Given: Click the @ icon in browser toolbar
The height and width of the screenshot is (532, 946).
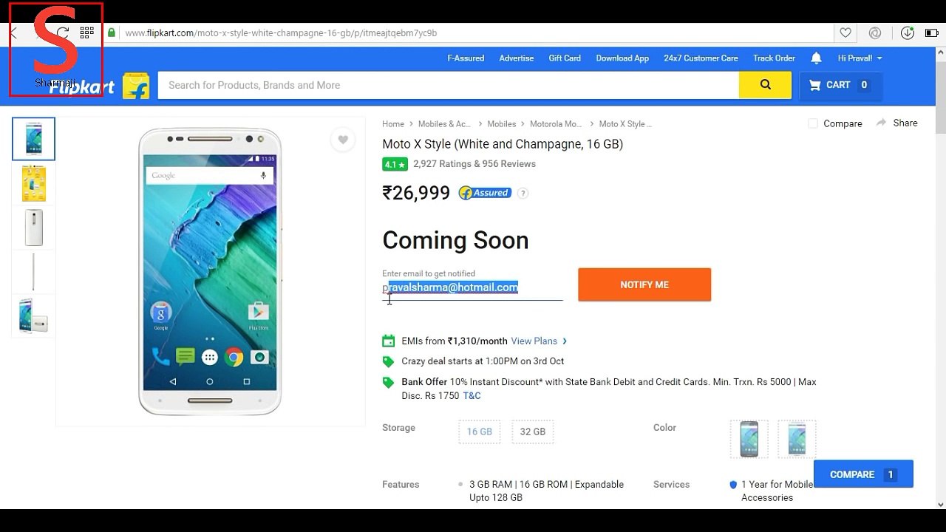Looking at the screenshot, I should pyautogui.click(x=875, y=33).
